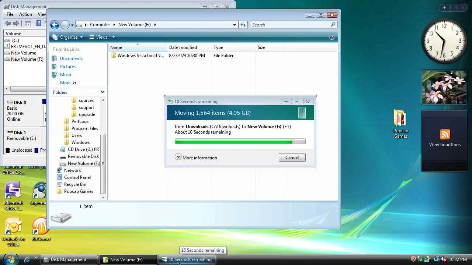Click sidebar add gadget plus button

point(444,8)
